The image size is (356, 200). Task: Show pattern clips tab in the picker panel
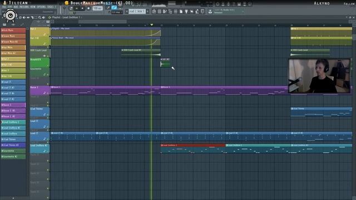point(4,24)
